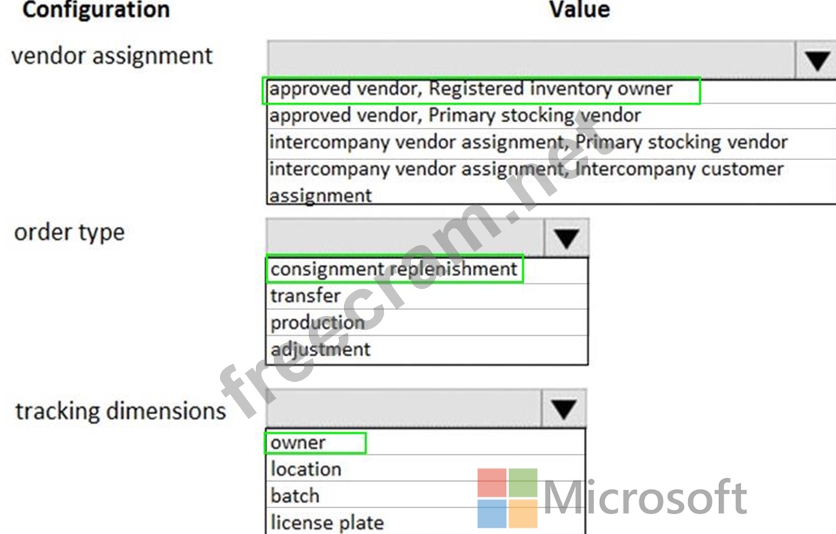Open the tracking dimensions dropdown arrow

[x=563, y=409]
